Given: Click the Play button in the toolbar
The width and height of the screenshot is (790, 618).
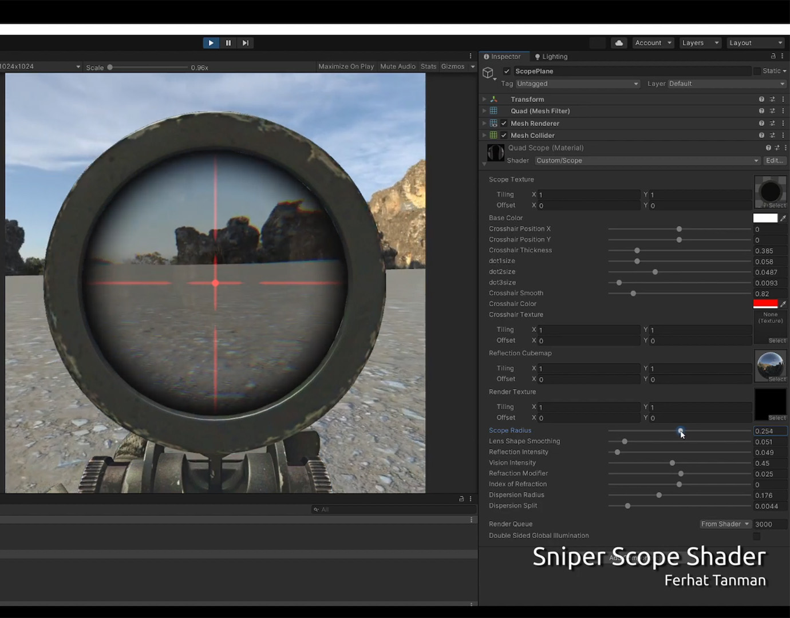Looking at the screenshot, I should pos(211,43).
